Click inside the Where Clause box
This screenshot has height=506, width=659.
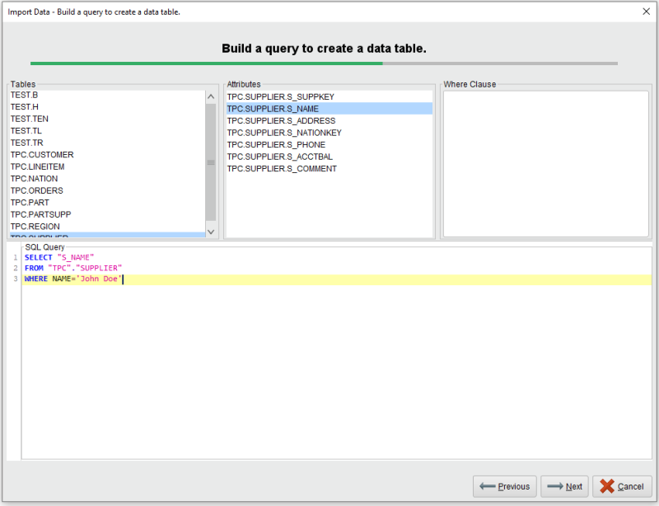546,164
